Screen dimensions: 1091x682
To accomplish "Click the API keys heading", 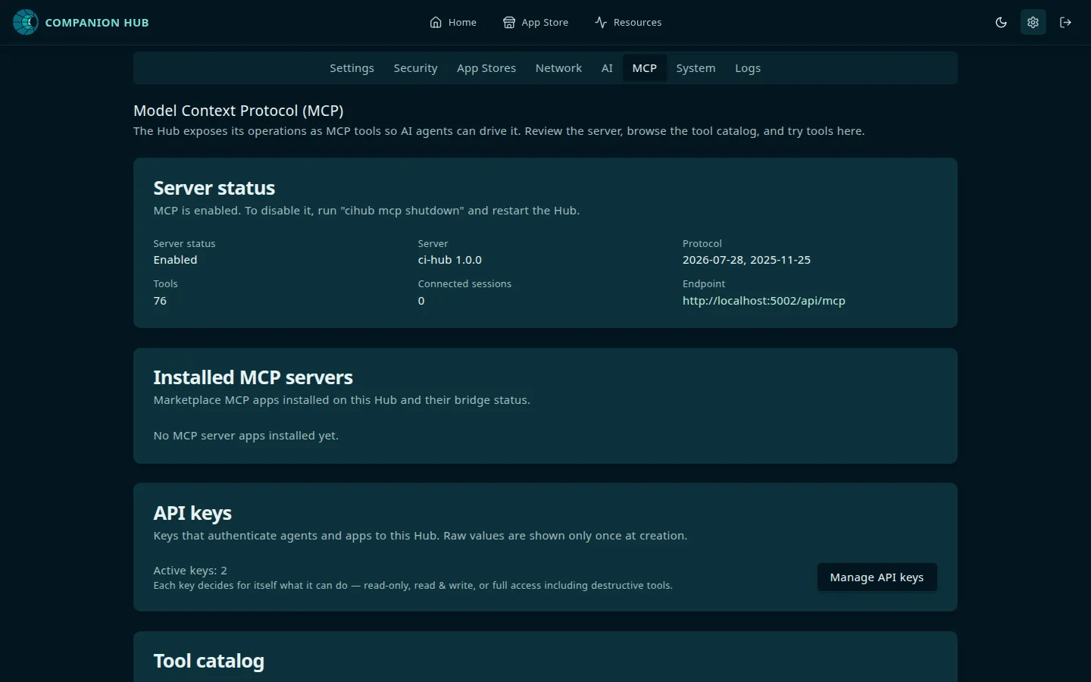I will point(192,513).
